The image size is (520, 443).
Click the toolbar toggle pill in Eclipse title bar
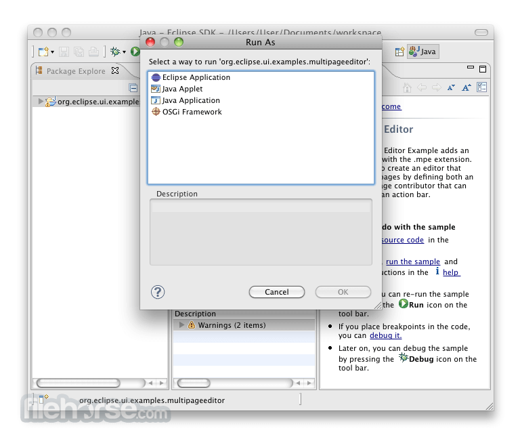(481, 33)
